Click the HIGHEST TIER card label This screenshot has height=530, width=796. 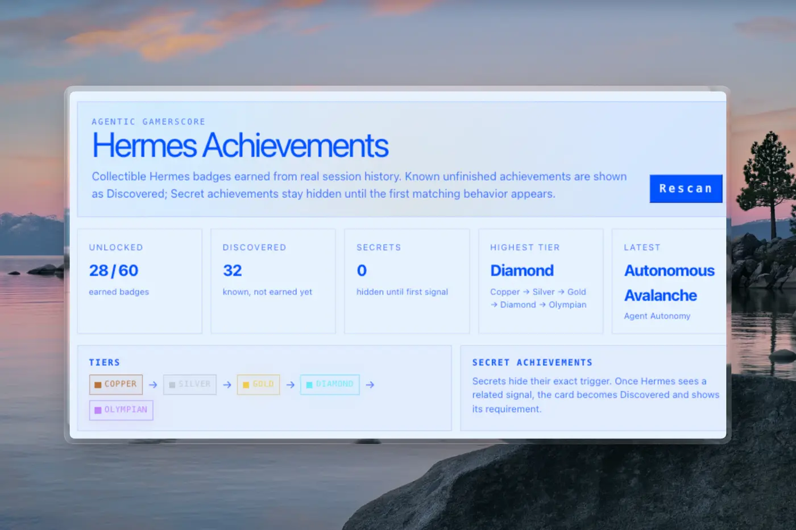pyautogui.click(x=525, y=248)
